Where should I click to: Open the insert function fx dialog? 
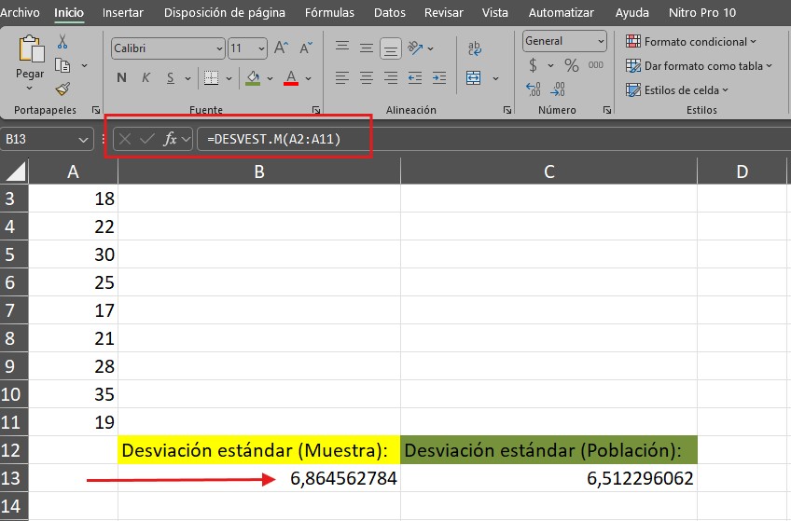pyautogui.click(x=170, y=139)
